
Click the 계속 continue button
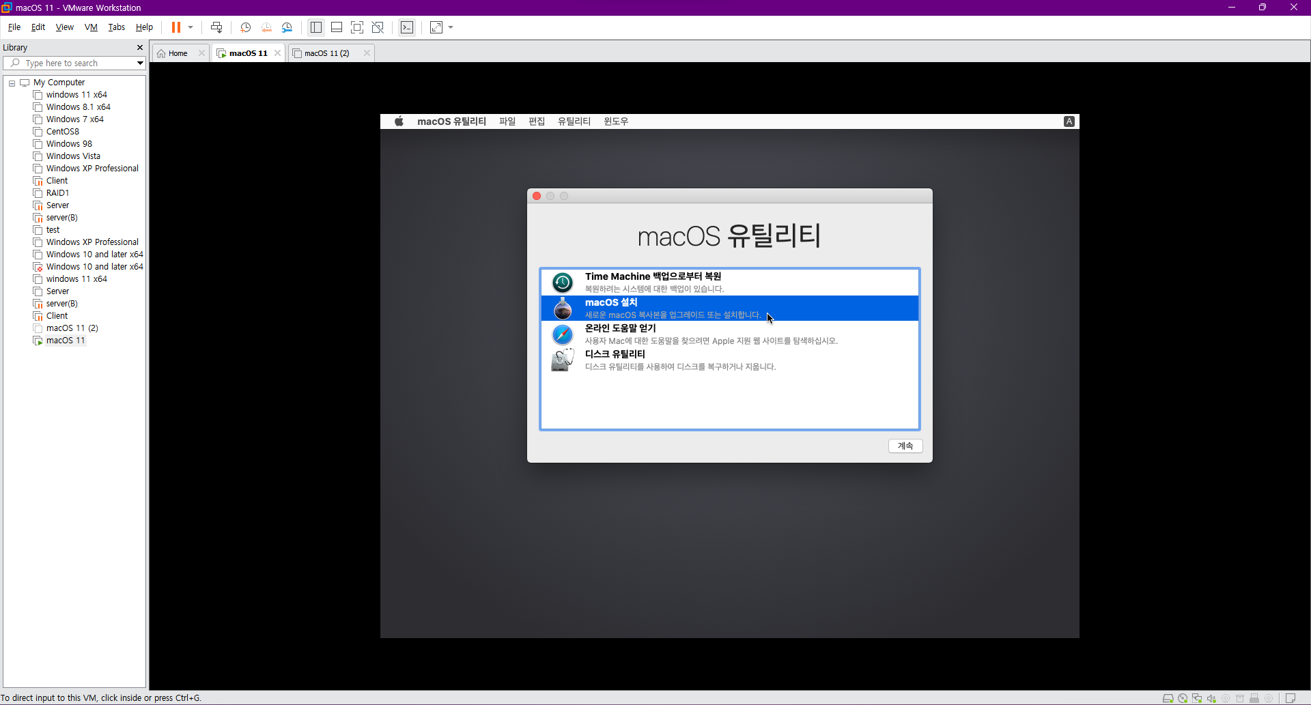tap(905, 446)
